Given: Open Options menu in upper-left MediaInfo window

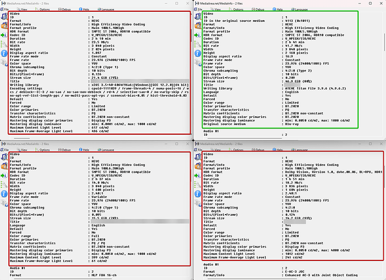Looking at the screenshot, I should click(x=43, y=10).
